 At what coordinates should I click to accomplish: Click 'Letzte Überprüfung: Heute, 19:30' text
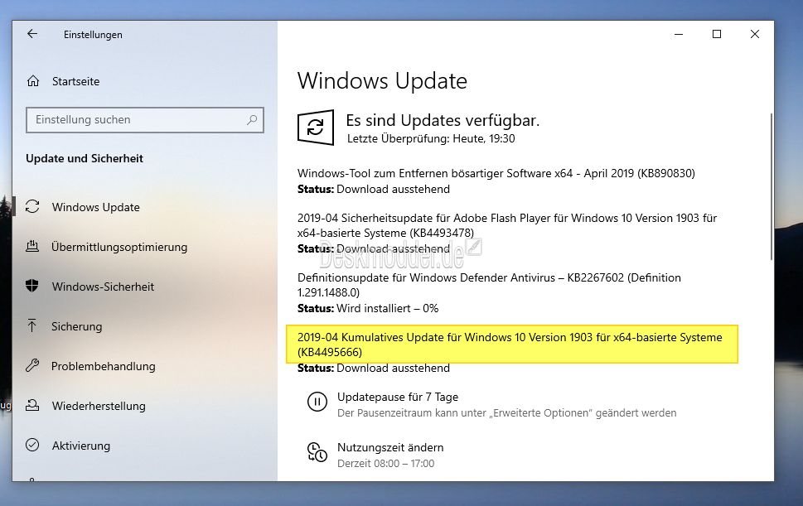pos(431,138)
